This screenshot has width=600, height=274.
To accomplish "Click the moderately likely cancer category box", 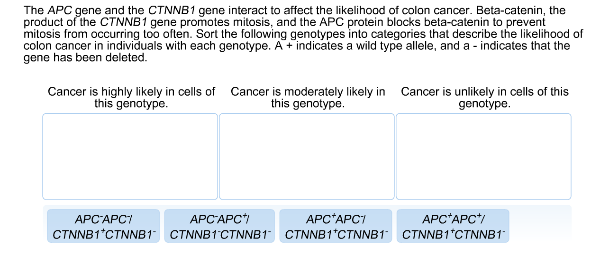I will 307,155.
